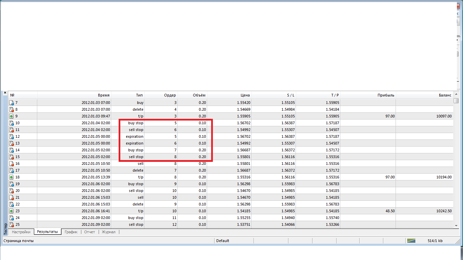Click the Страница почты status text
The height and width of the screenshot is (260, 463).
point(18,241)
